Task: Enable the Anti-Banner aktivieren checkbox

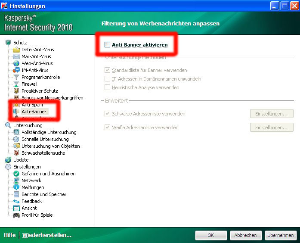Action: (x=107, y=44)
